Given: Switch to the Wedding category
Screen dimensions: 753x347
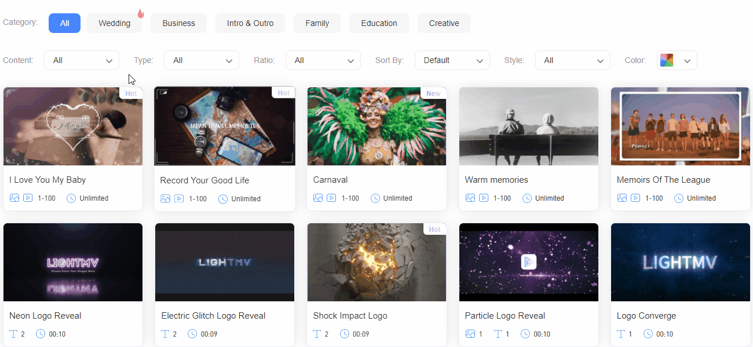Looking at the screenshot, I should pos(114,23).
